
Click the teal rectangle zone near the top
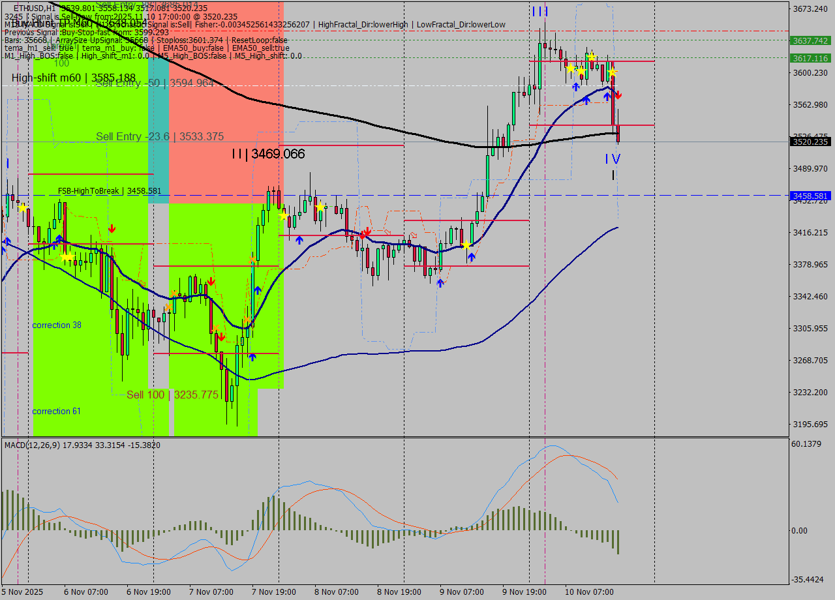[x=159, y=130]
